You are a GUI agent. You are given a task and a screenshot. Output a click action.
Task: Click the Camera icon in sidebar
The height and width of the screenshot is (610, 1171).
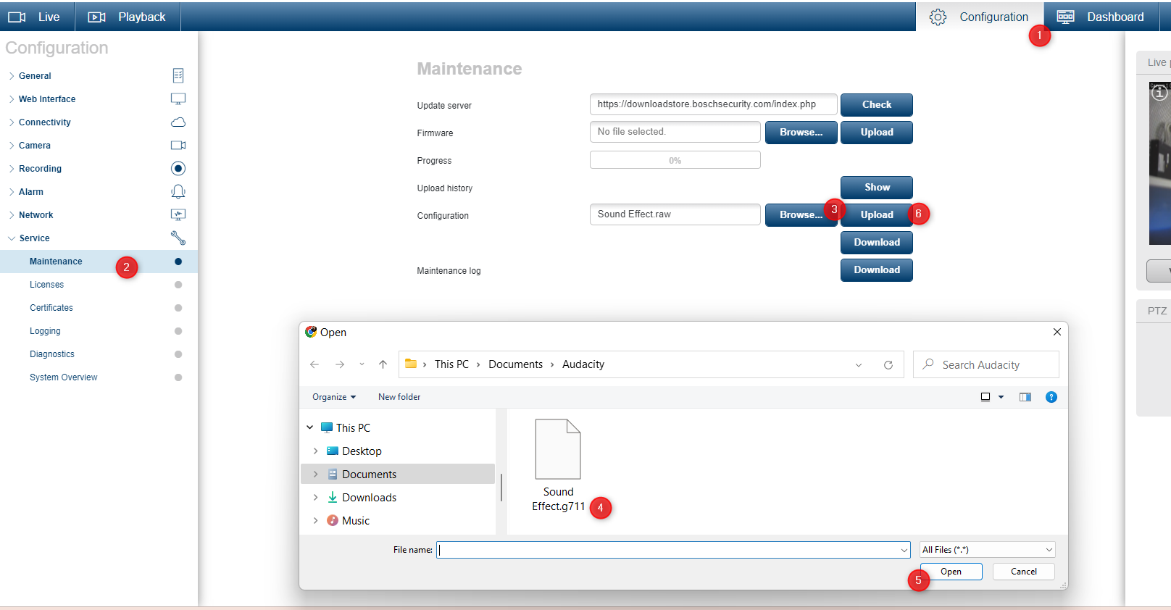point(178,146)
